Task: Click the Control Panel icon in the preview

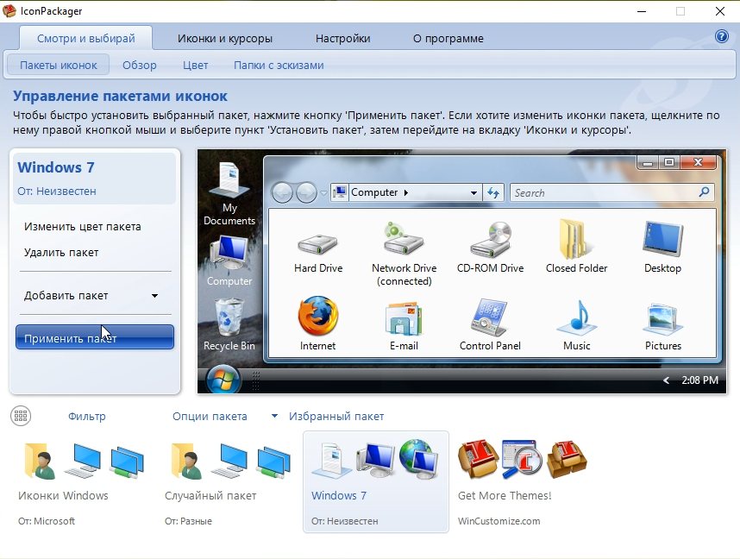Action: (490, 317)
